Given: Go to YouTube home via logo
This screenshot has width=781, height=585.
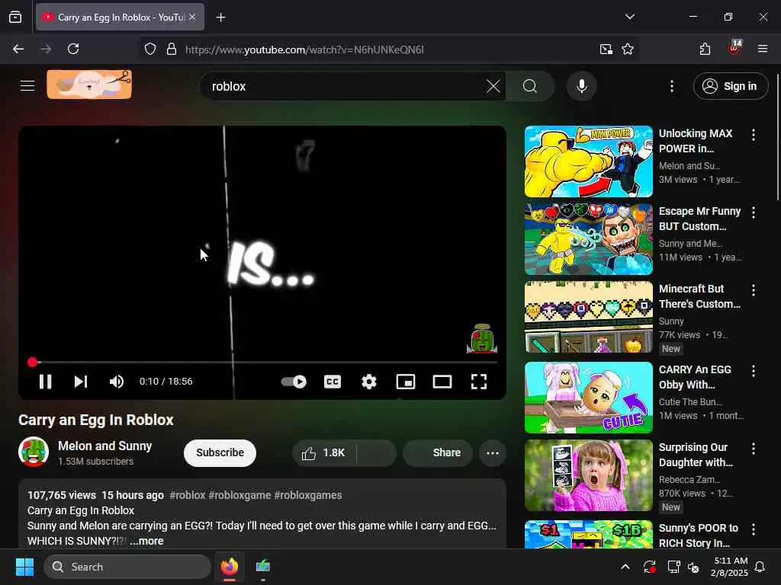Looking at the screenshot, I should pyautogui.click(x=90, y=85).
